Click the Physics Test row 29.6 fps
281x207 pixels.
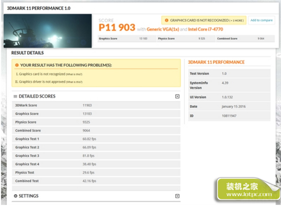[x=96, y=173]
